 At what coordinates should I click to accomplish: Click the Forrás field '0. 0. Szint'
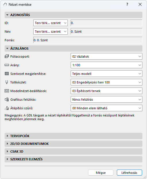tap(88, 40)
